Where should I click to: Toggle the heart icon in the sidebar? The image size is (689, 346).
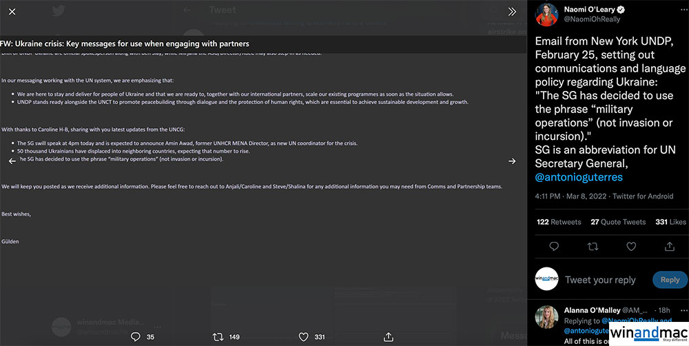click(x=630, y=246)
